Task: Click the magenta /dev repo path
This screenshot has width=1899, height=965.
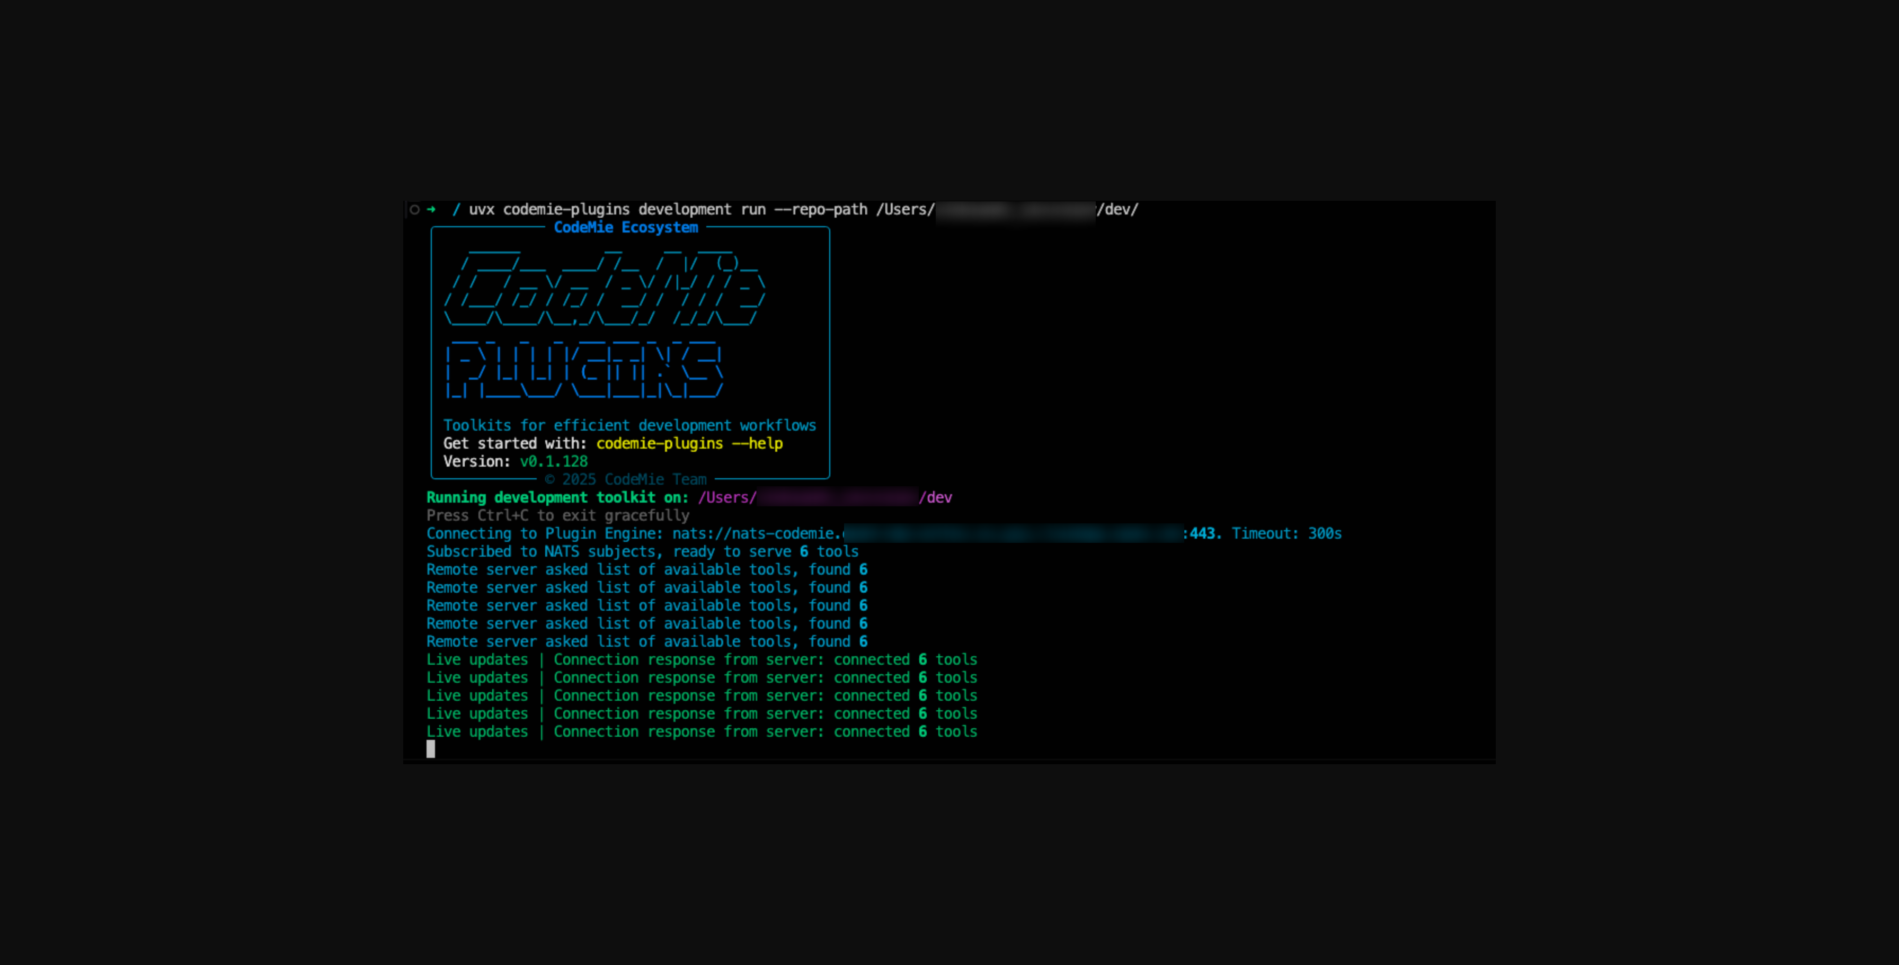Action: pyautogui.click(x=935, y=497)
